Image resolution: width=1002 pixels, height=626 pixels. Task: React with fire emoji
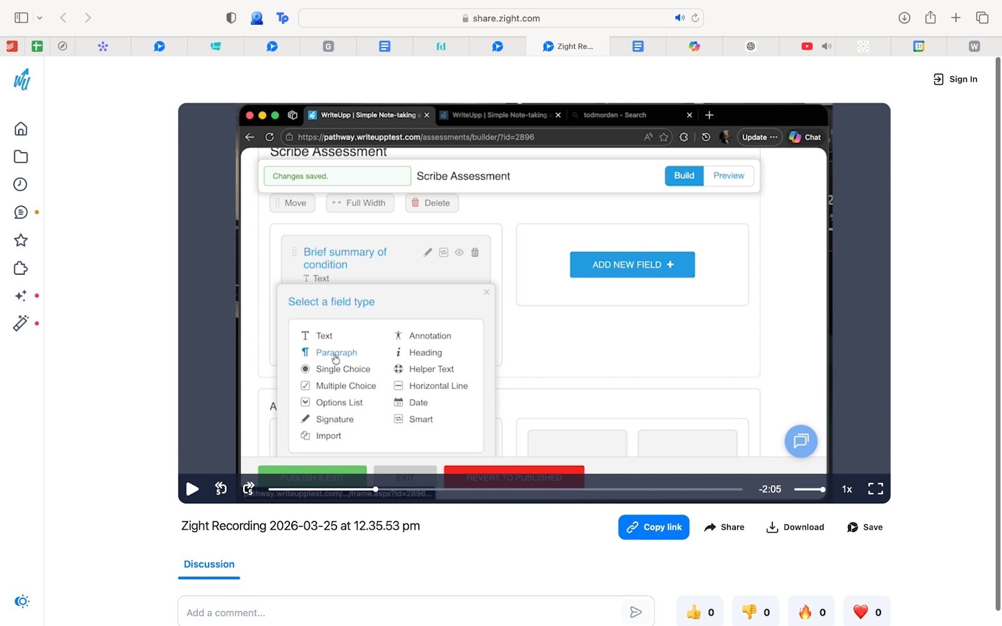pos(812,612)
